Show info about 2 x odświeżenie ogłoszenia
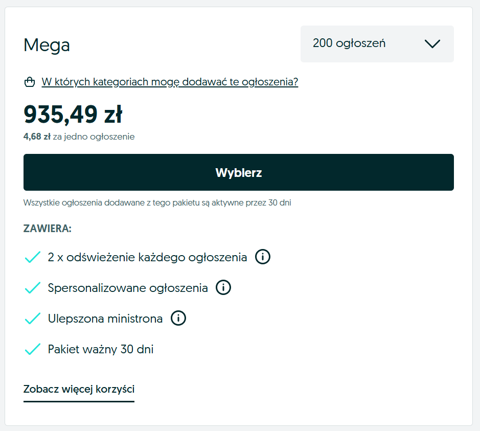480x431 pixels. click(x=262, y=257)
